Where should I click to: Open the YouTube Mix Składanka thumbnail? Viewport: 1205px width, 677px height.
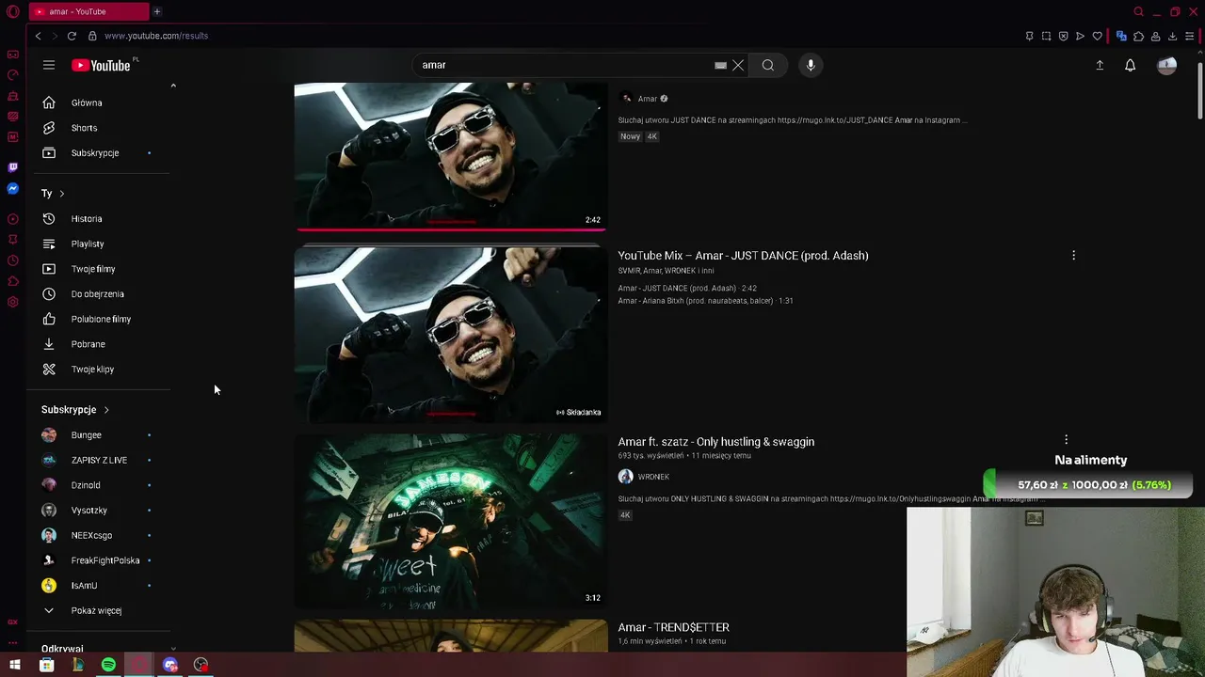click(451, 335)
